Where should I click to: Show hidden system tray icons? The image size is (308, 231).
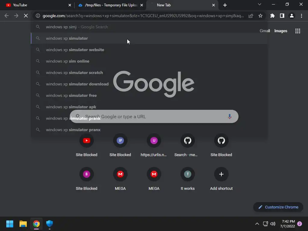257,224
